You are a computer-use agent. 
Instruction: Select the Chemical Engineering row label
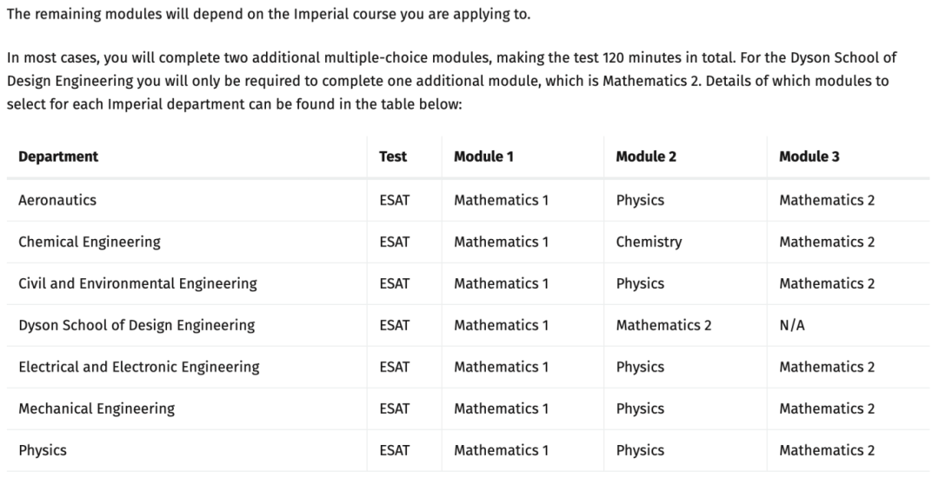[90, 242]
